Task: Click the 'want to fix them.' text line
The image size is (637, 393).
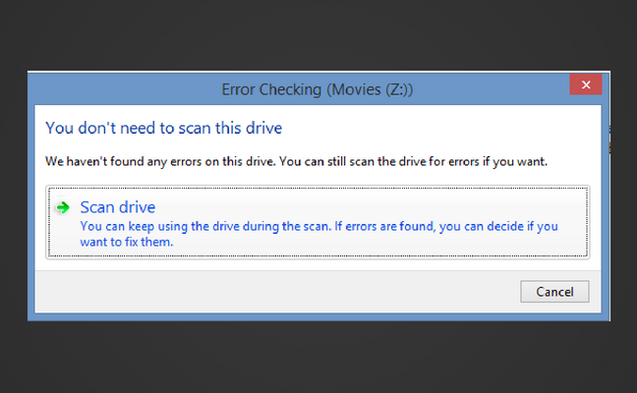Action: tap(127, 243)
